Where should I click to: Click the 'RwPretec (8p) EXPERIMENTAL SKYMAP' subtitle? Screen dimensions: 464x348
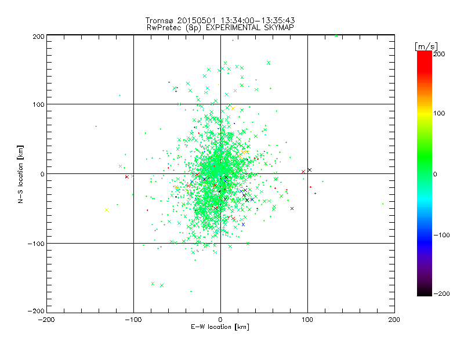pyautogui.click(x=220, y=28)
